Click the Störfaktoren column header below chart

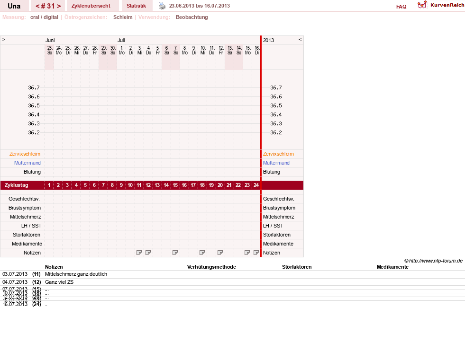click(x=297, y=267)
